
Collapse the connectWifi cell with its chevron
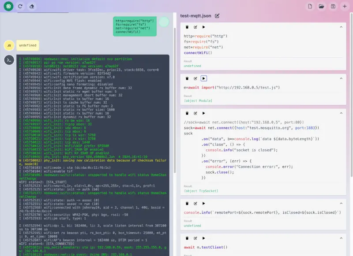[x=341, y=27]
